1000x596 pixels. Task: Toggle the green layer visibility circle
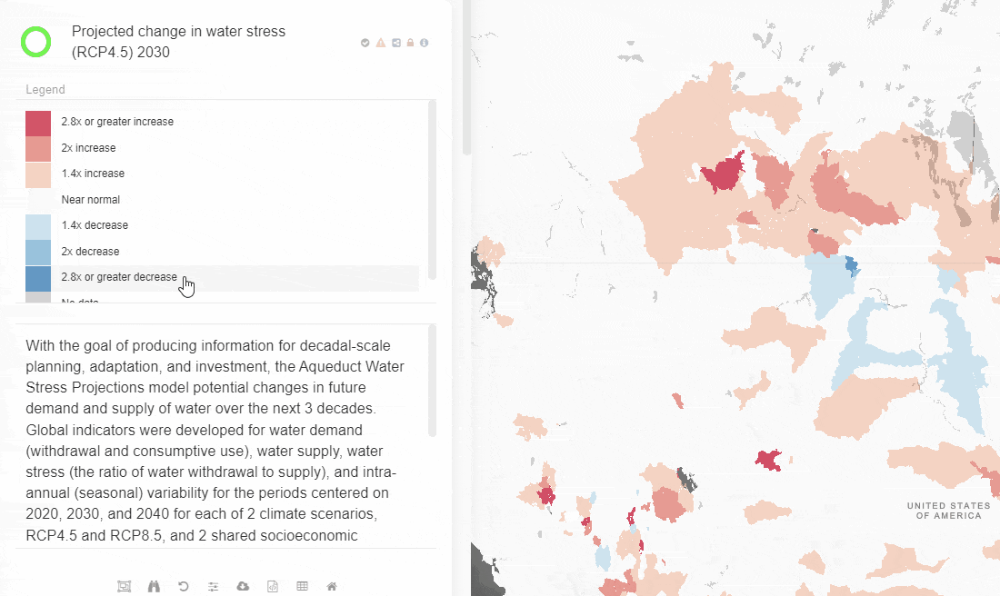[x=36, y=42]
